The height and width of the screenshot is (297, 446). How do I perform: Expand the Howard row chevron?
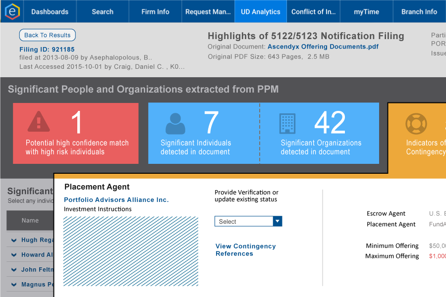14,255
